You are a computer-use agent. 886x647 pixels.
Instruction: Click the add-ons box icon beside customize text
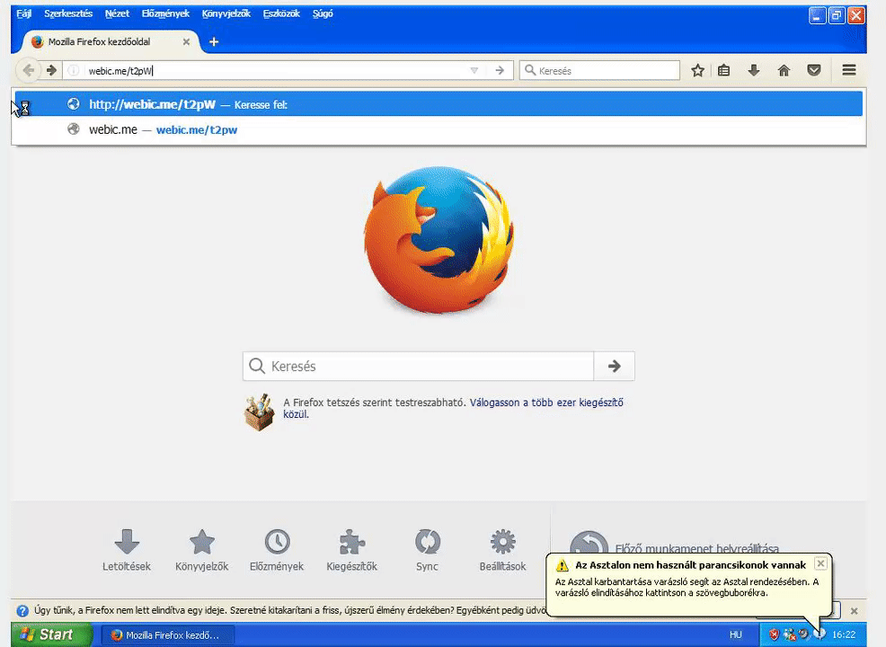pyautogui.click(x=260, y=412)
